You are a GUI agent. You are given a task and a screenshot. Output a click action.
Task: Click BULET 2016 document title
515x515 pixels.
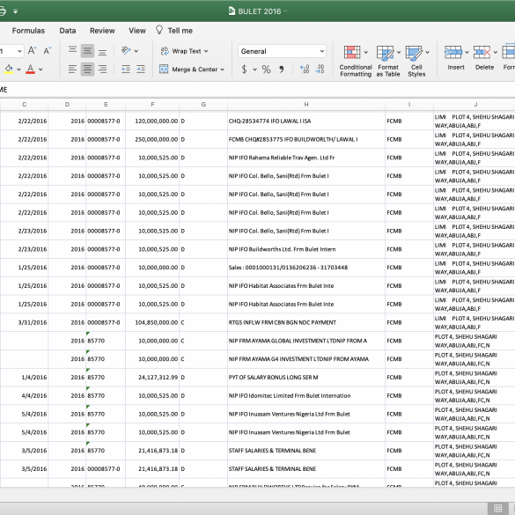click(259, 11)
